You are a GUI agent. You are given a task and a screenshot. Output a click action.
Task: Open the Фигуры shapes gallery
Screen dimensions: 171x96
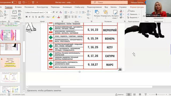pyautogui.click(x=97, y=14)
